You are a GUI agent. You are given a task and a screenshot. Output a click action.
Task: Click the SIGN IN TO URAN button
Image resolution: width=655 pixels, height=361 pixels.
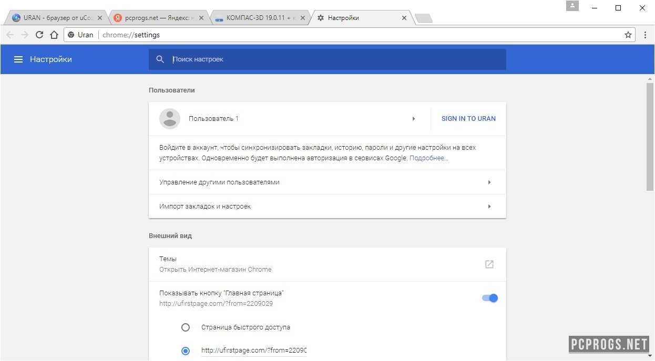(x=468, y=119)
